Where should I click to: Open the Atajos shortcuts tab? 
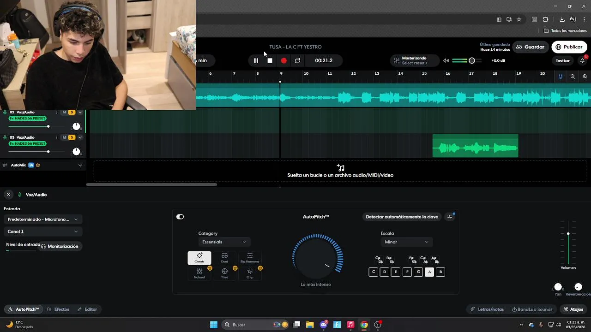[x=573, y=309]
